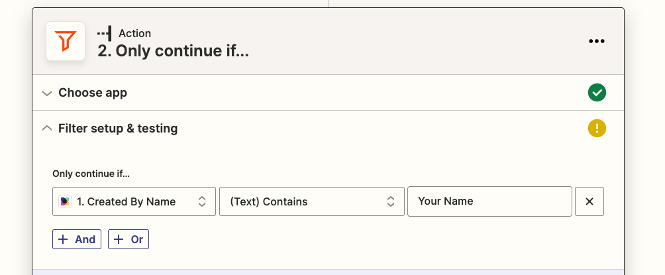Screen dimensions: 665x275
Task: Open the (Text) Contains condition dropdown
Action: click(312, 201)
